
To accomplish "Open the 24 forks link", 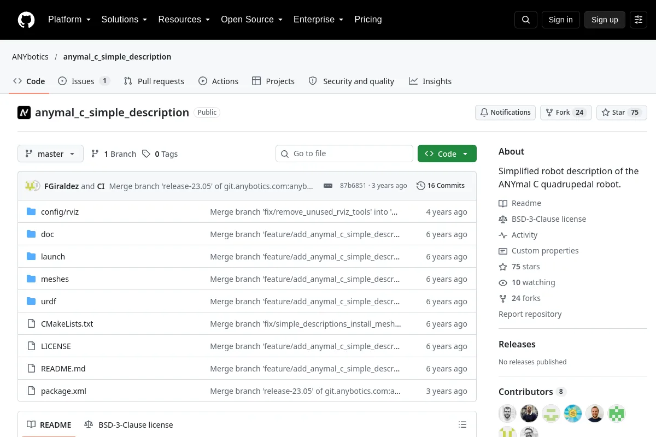I will (519, 298).
